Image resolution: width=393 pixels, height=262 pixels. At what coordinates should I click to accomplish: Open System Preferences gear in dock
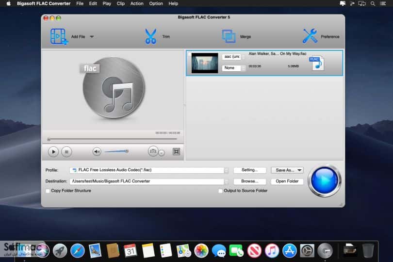[307, 251]
